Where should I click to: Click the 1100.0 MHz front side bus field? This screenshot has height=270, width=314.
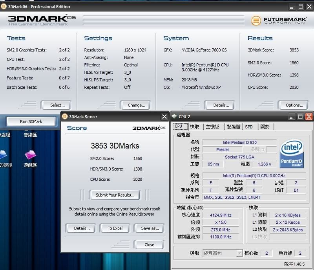click(221, 237)
